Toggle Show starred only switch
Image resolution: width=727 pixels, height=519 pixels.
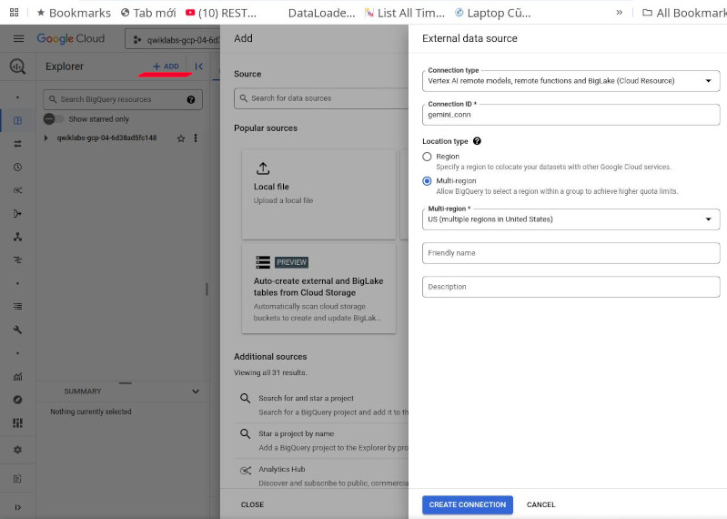pos(54,118)
